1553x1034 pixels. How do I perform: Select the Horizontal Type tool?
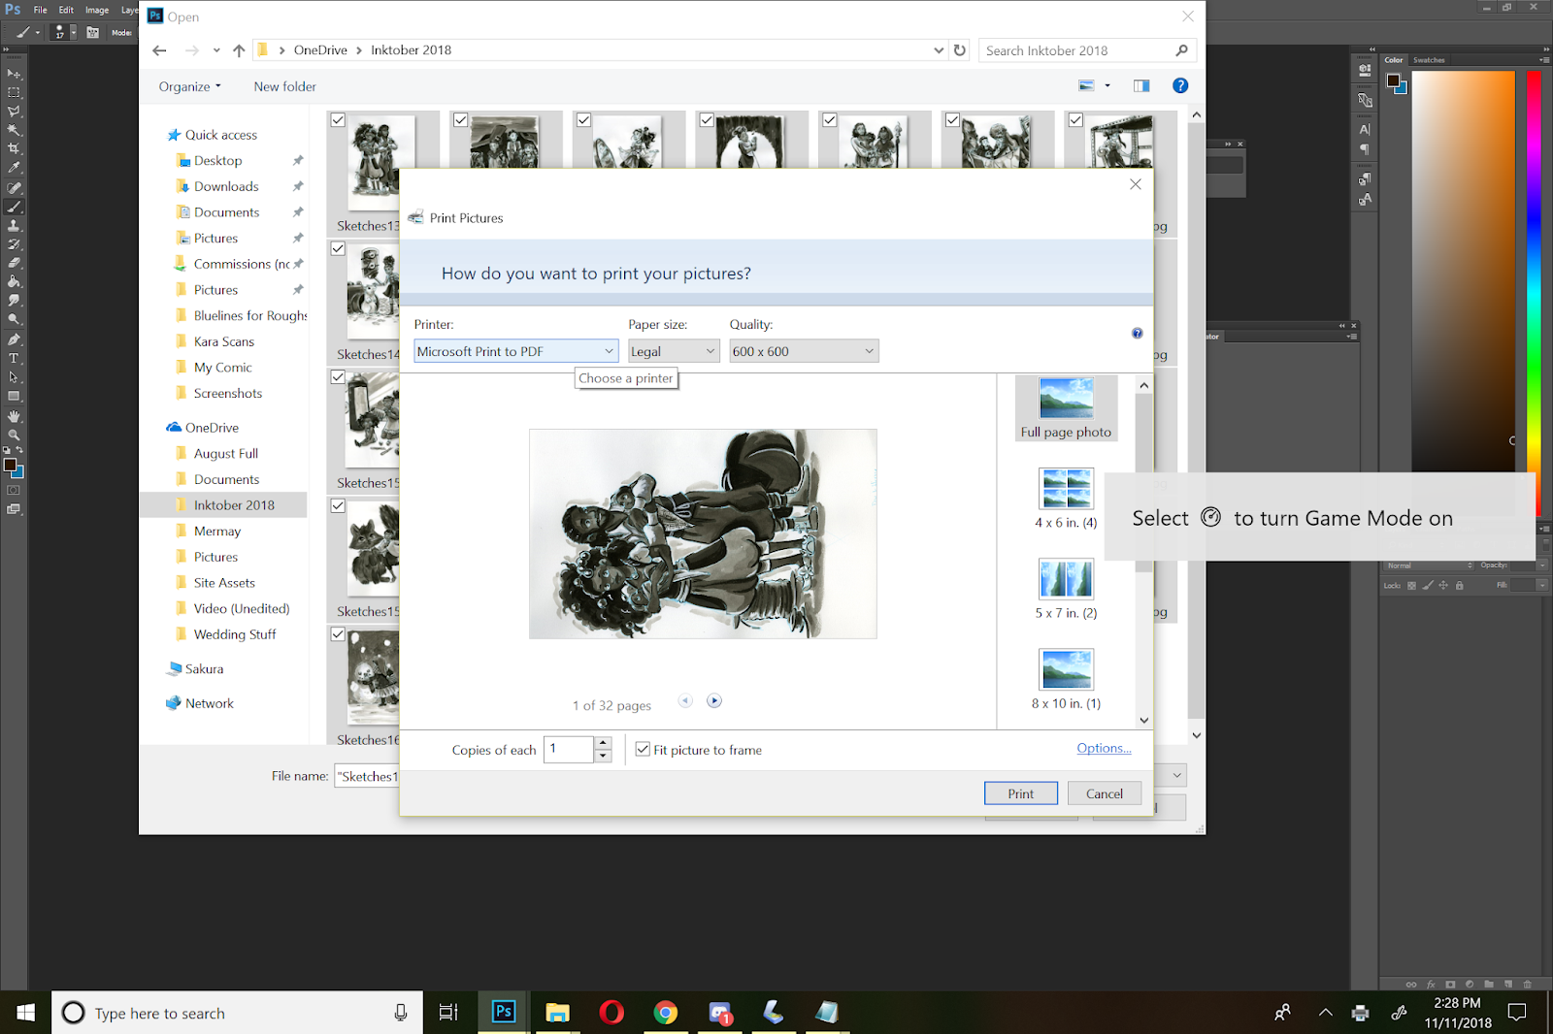pyautogui.click(x=14, y=358)
